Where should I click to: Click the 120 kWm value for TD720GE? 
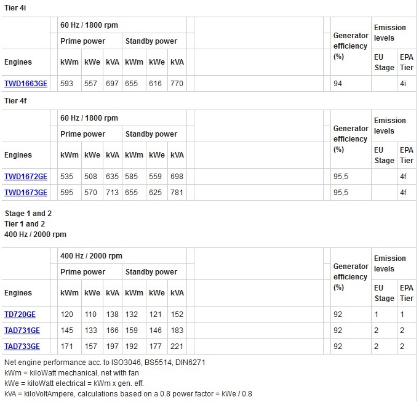pyautogui.click(x=66, y=315)
